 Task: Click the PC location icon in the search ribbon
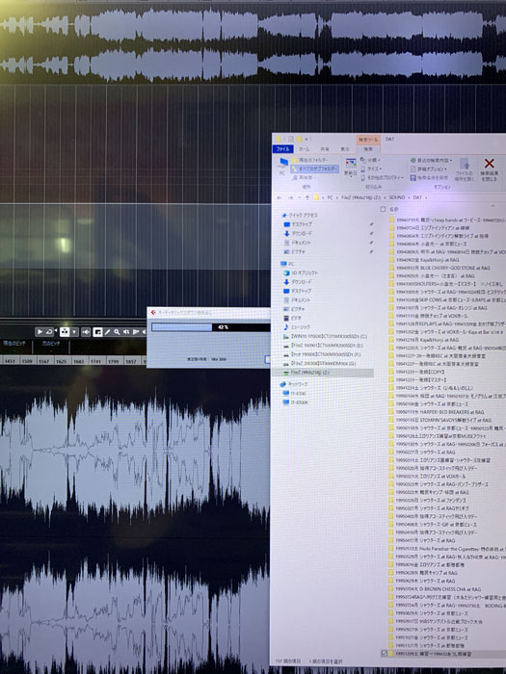283,166
